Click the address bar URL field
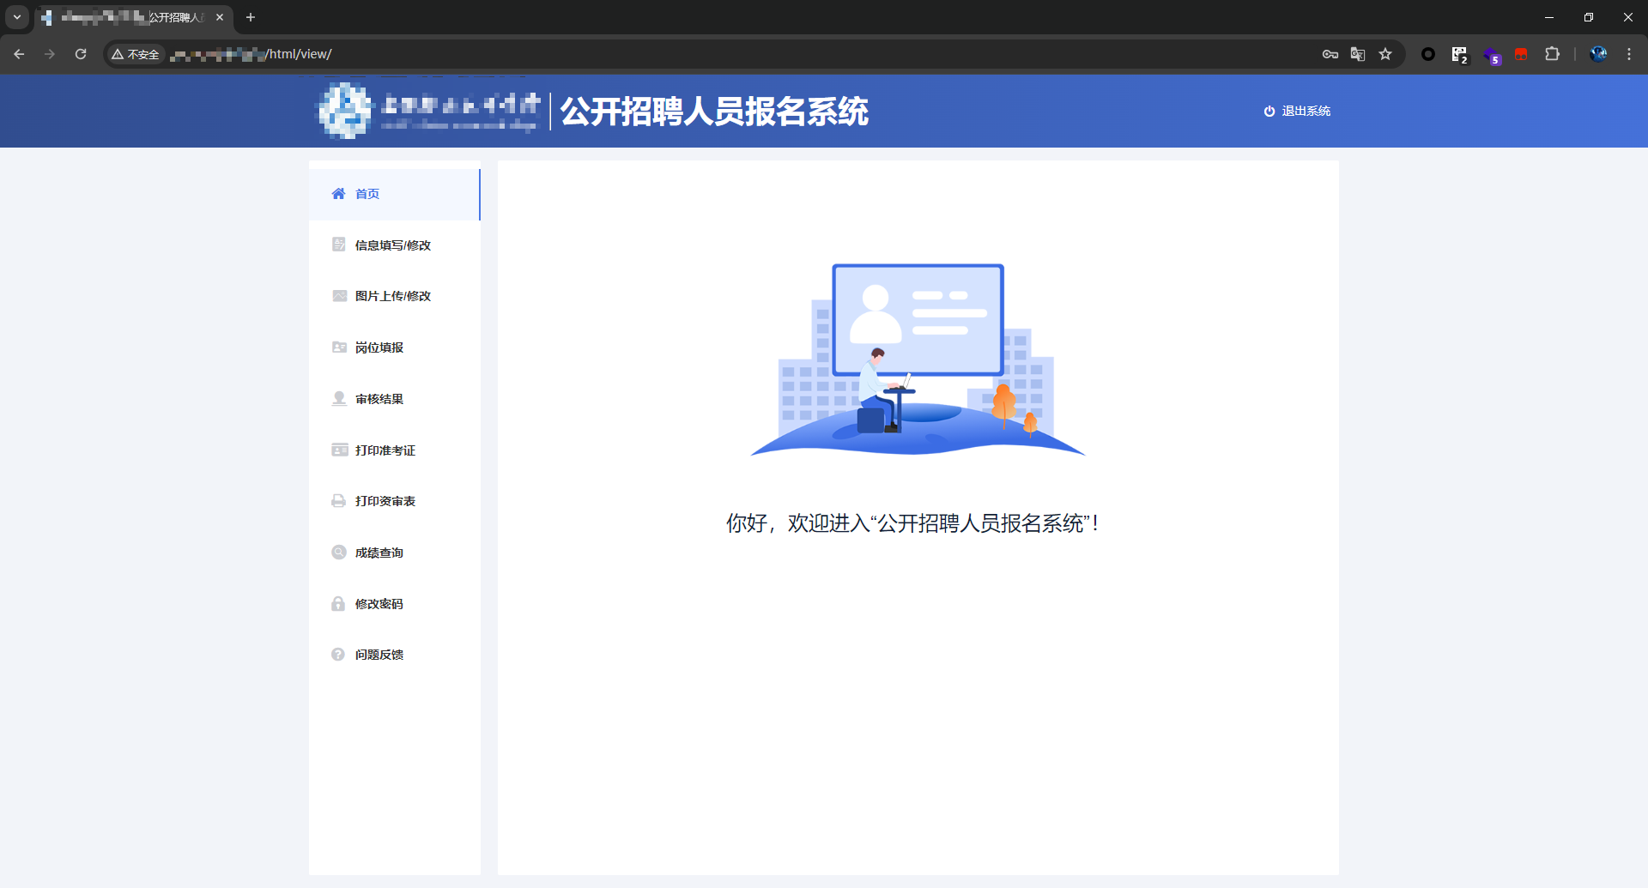Image resolution: width=1648 pixels, height=888 pixels. pos(687,54)
